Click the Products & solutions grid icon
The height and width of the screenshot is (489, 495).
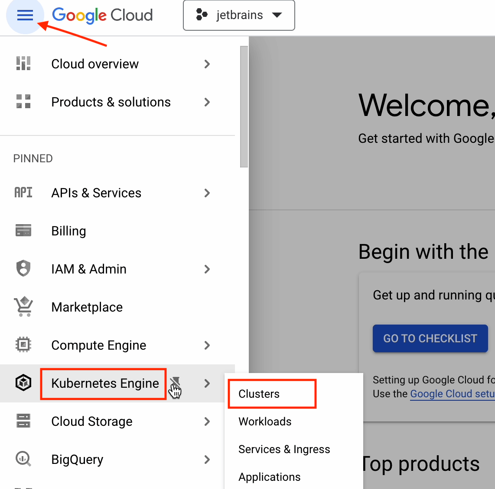point(23,102)
